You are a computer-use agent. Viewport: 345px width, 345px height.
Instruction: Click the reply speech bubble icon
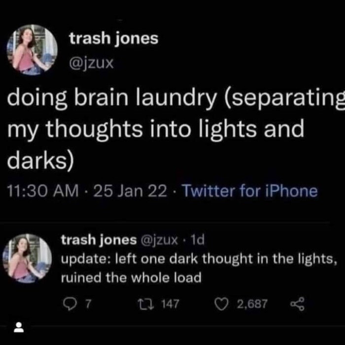[69, 304]
